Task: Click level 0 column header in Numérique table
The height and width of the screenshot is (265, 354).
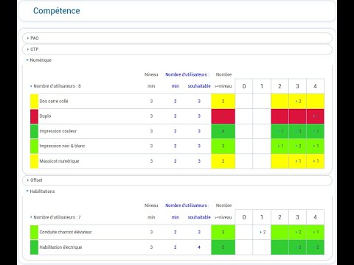Action: click(244, 86)
